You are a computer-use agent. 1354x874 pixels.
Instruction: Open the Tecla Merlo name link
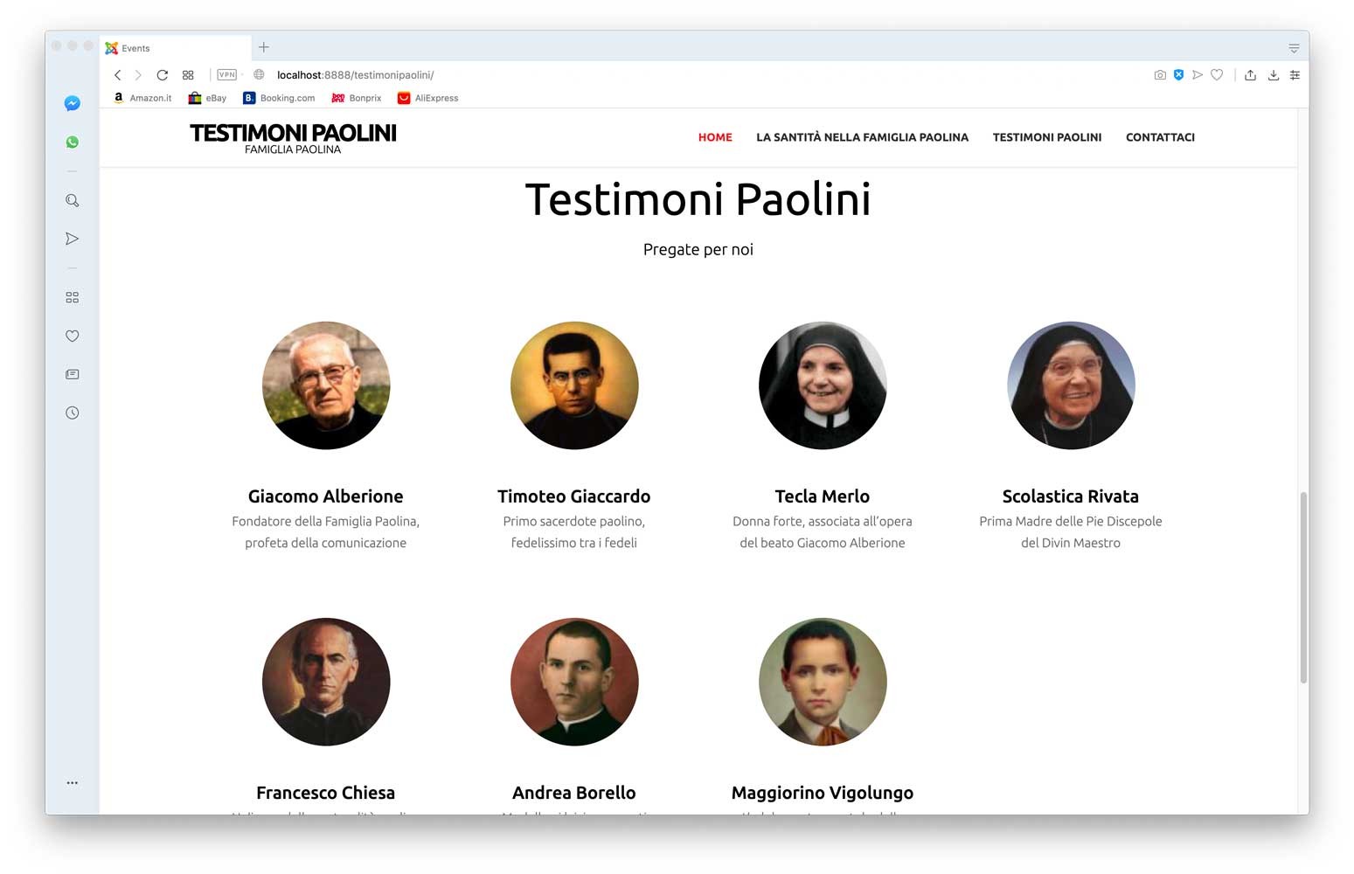click(823, 496)
